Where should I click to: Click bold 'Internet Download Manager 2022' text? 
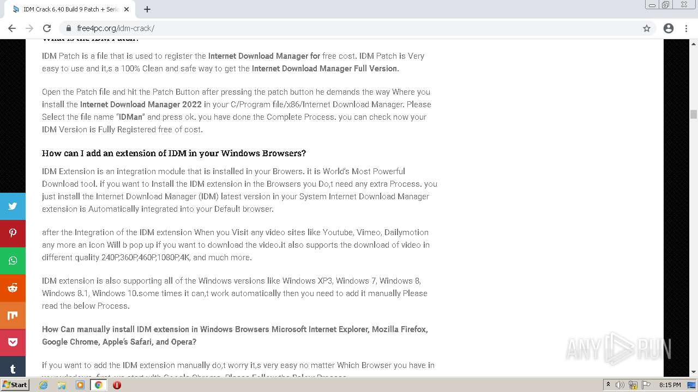(141, 105)
